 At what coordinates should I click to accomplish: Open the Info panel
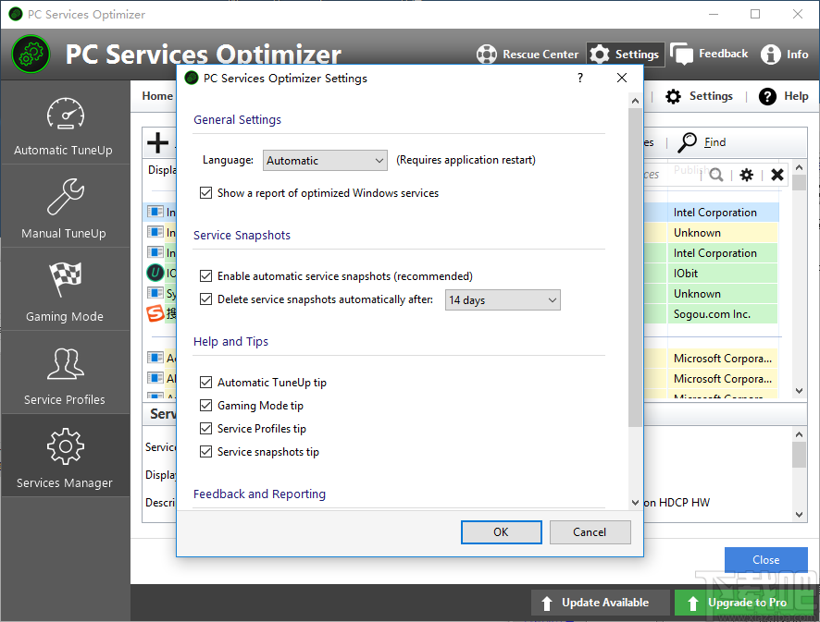[784, 54]
